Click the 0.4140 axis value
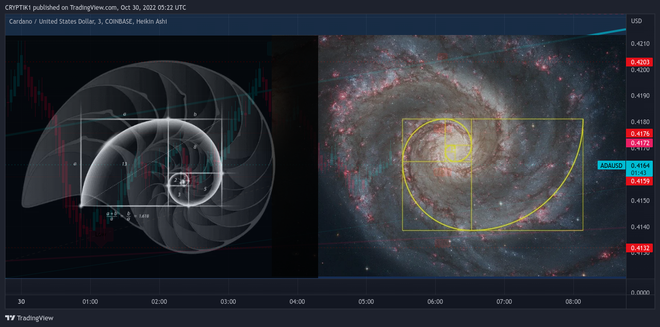 640,227
